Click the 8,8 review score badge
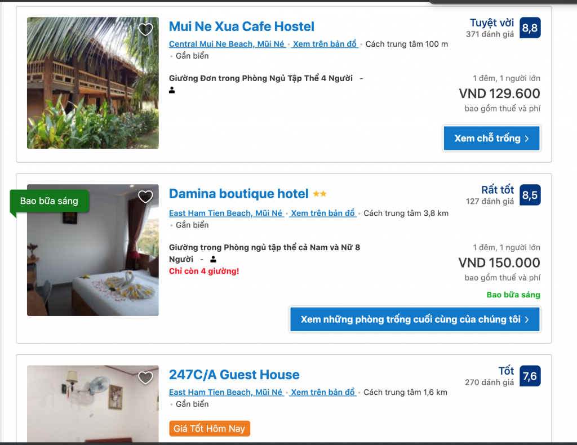The image size is (577, 445). (x=530, y=28)
